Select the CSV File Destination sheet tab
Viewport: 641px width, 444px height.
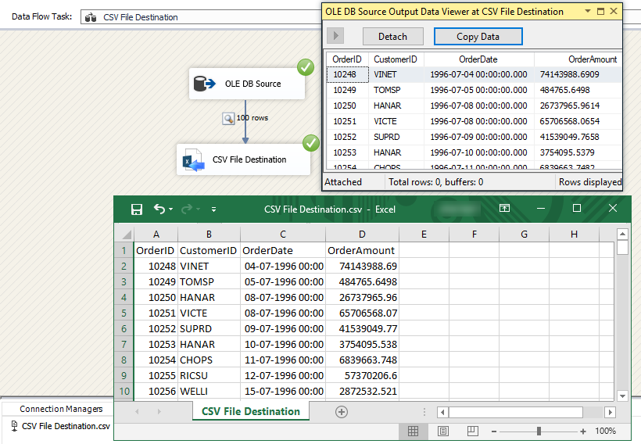pyautogui.click(x=251, y=411)
